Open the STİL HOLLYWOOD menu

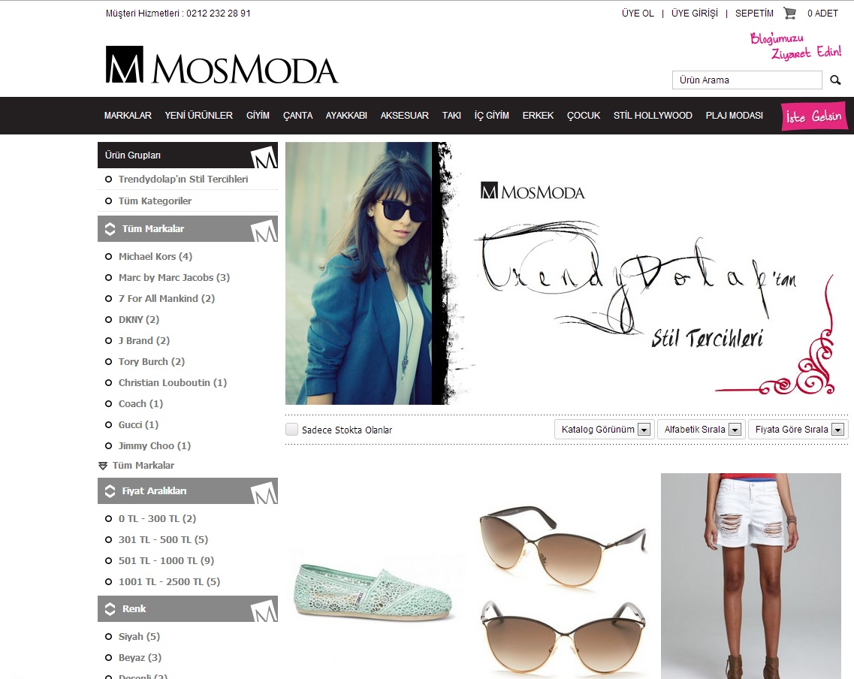click(653, 116)
